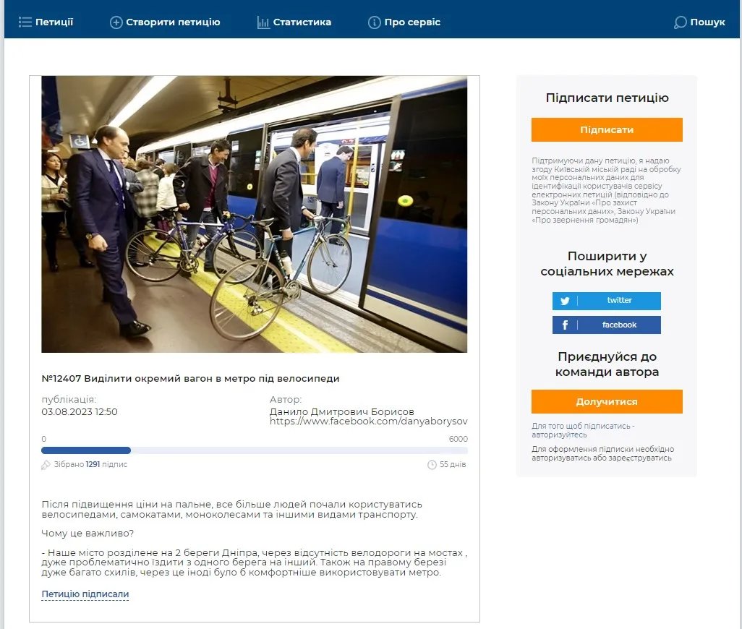742x629 pixels.
Task: Click the plus icon beside Створити петицію
Action: point(116,22)
